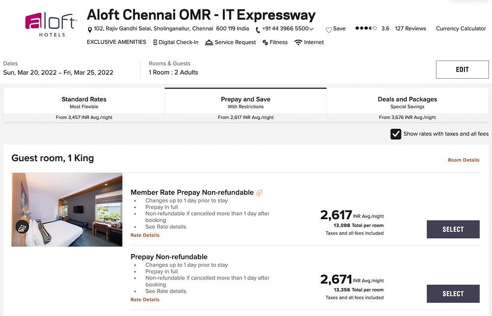Click the Aloft Chennai OMR hotel title
Screen dimensions: 492x316
click(201, 15)
